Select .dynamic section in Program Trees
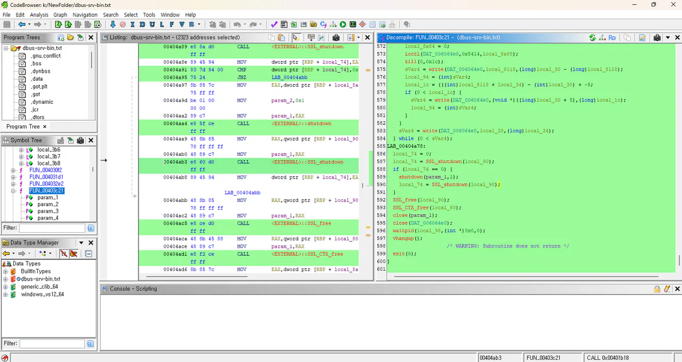Image resolution: width=682 pixels, height=362 pixels. [x=42, y=102]
